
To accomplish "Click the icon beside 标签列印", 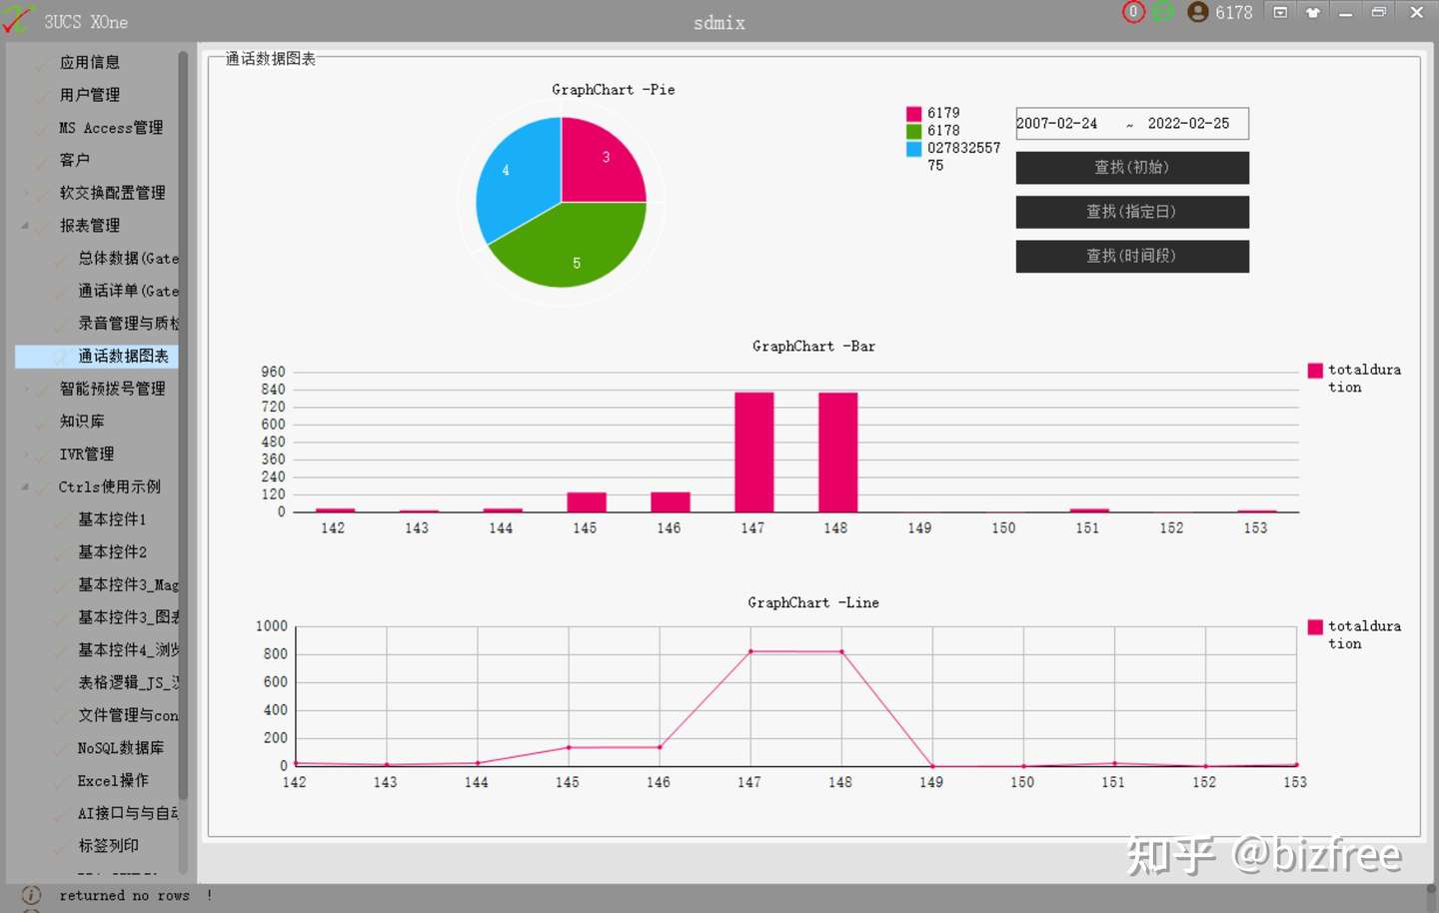I will click(x=60, y=847).
